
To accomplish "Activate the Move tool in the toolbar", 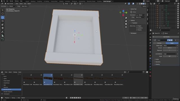I will (3, 17).
